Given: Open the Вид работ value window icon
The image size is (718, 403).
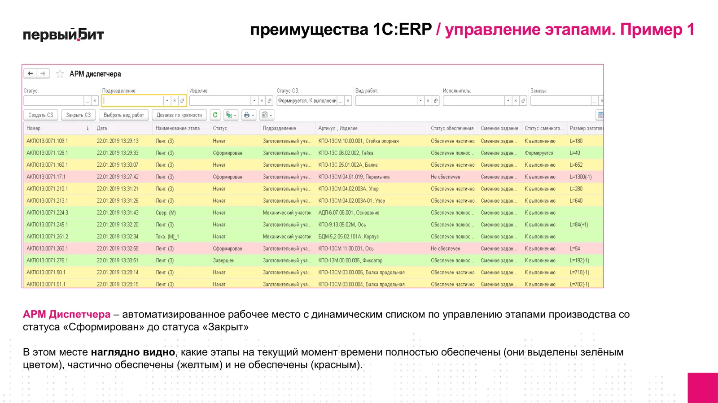Looking at the screenshot, I should [436, 101].
